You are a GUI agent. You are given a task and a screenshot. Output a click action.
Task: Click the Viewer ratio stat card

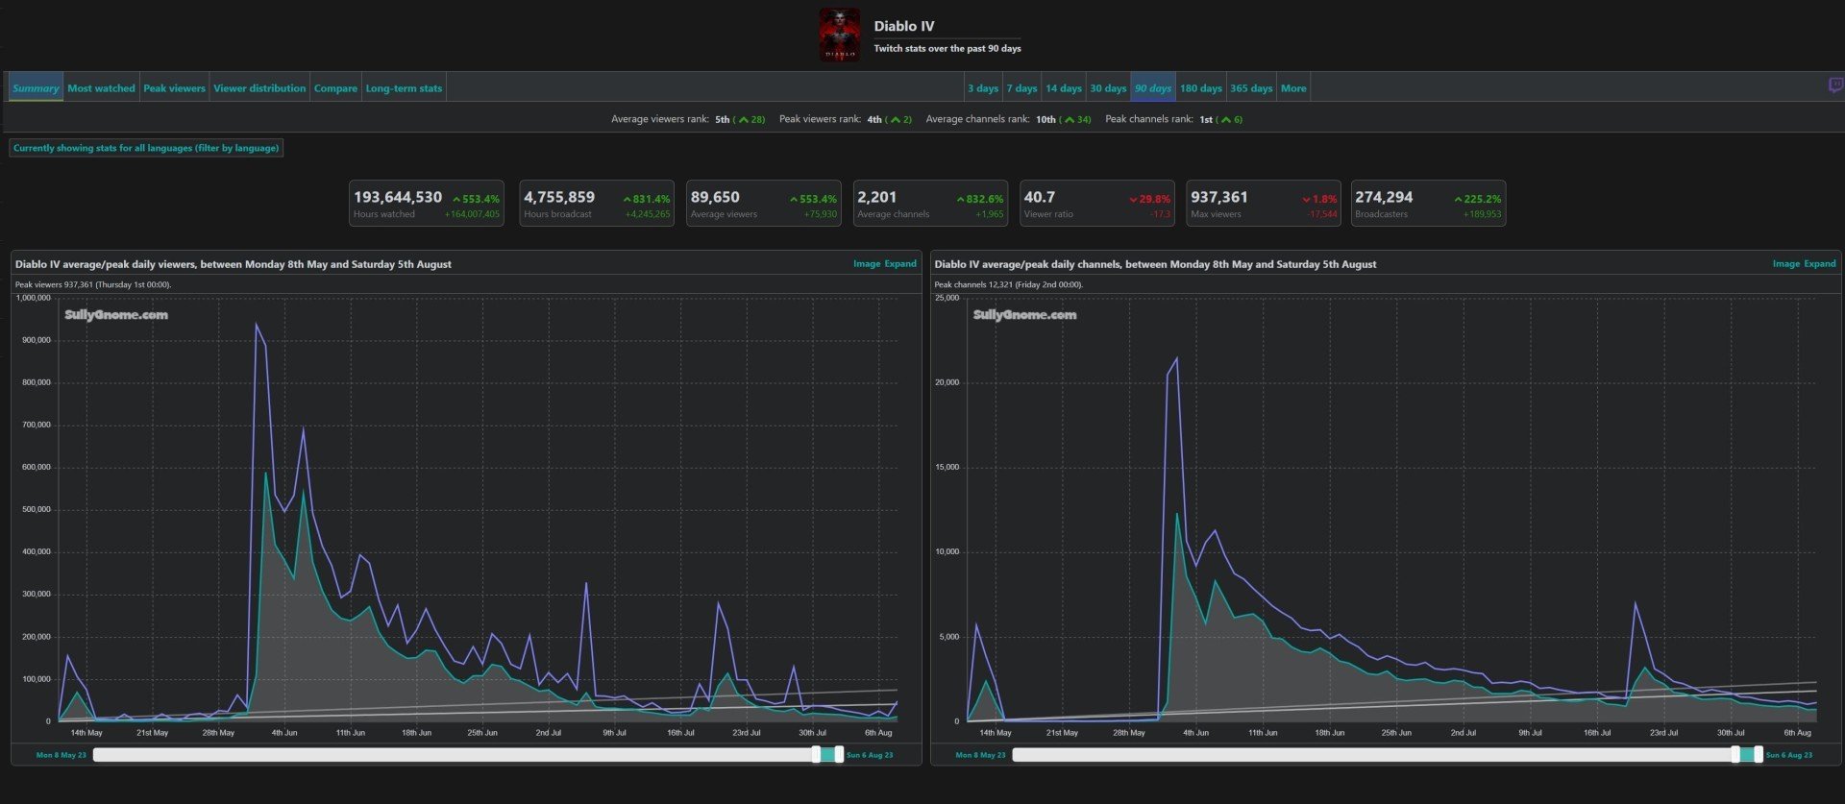coord(1097,203)
